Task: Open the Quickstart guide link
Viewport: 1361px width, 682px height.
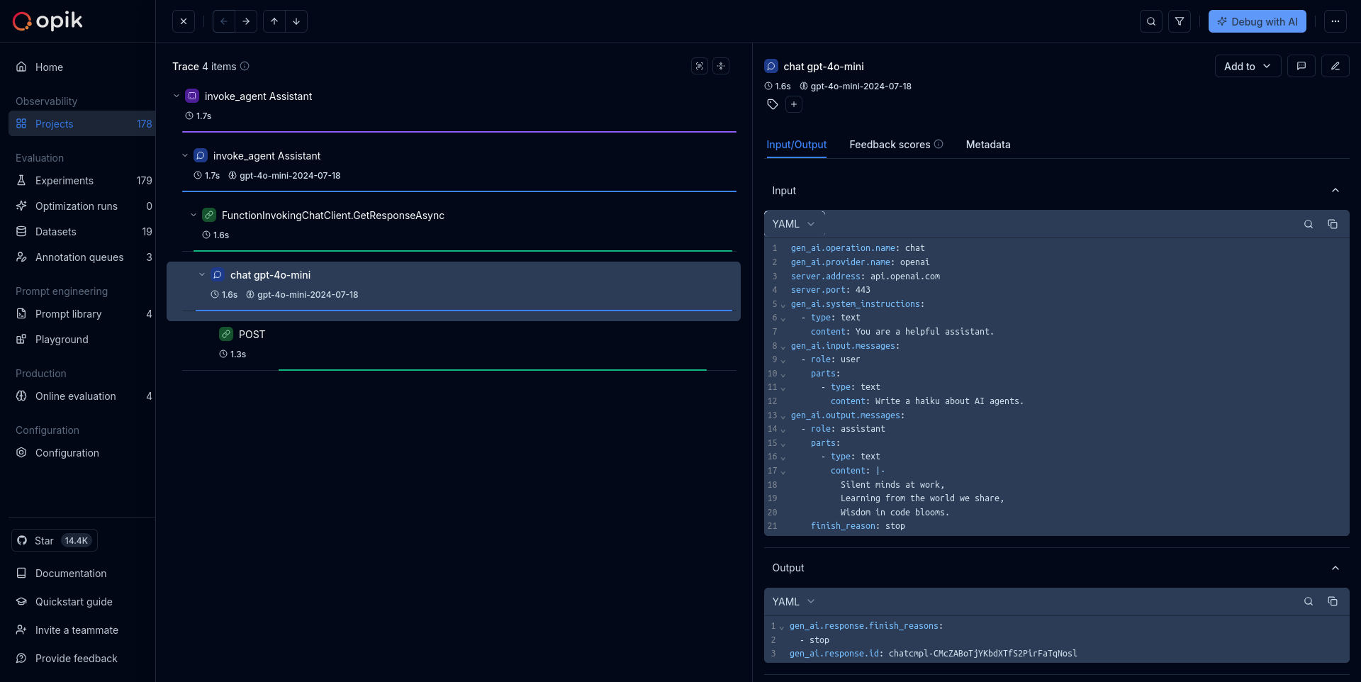Action: [74, 602]
